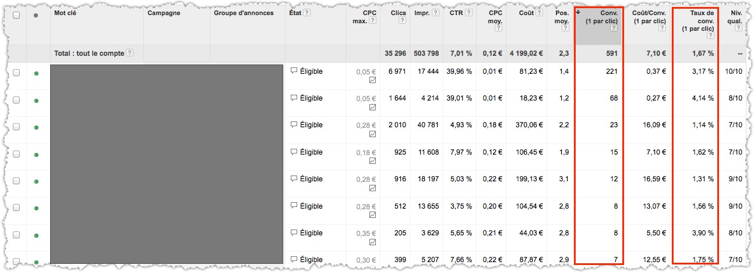Sort by the grey status dot column header
This screenshot has width=754, height=272.
[x=37, y=16]
